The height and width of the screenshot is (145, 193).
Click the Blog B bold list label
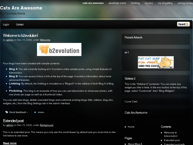[x=13, y=76]
